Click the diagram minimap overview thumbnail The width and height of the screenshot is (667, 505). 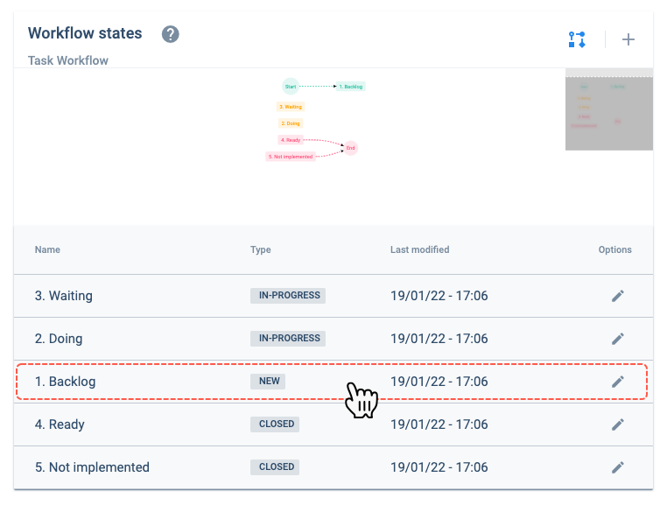click(x=608, y=109)
